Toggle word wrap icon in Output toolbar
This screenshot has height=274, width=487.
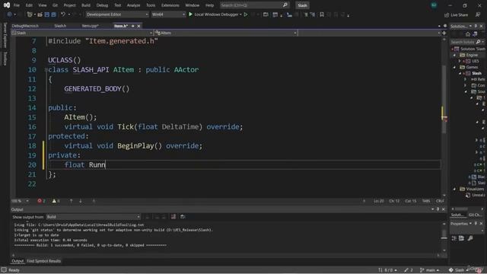coord(183,217)
